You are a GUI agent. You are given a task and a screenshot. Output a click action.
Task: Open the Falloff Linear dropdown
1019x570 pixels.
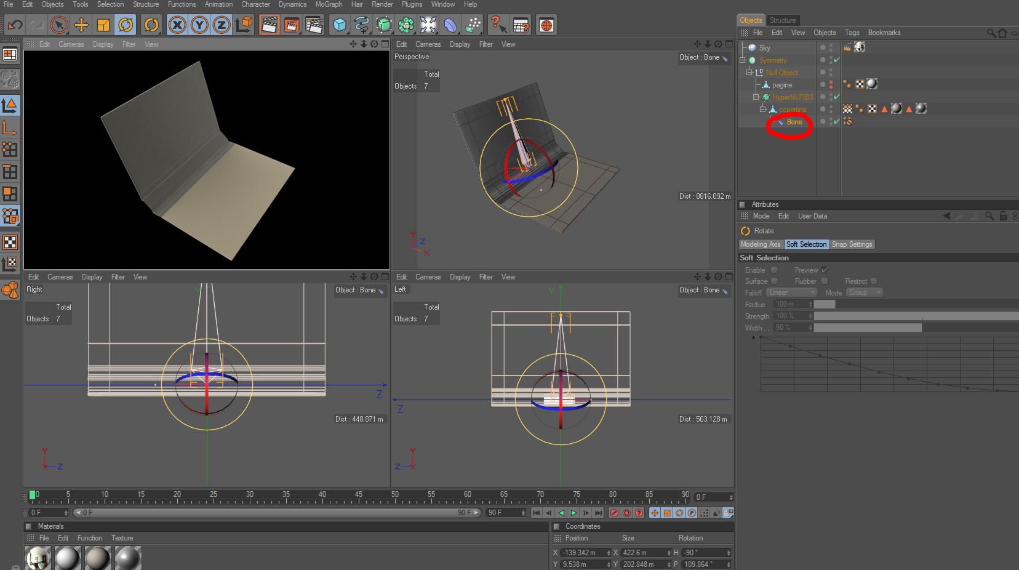click(x=791, y=292)
